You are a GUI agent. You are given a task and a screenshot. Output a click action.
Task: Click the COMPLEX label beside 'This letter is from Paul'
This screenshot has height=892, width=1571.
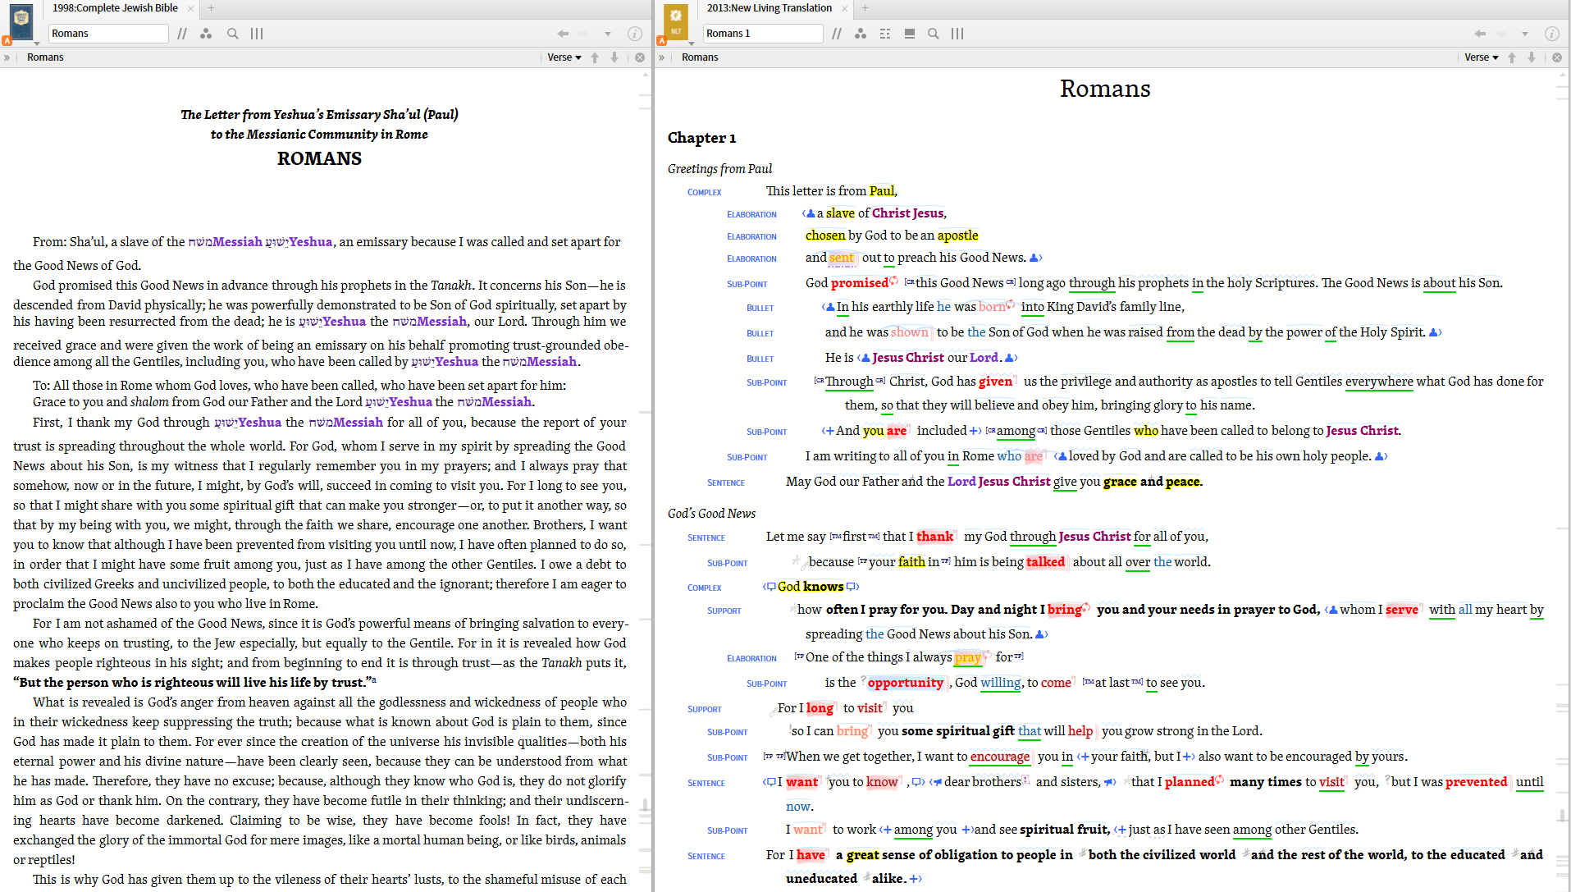coord(705,193)
